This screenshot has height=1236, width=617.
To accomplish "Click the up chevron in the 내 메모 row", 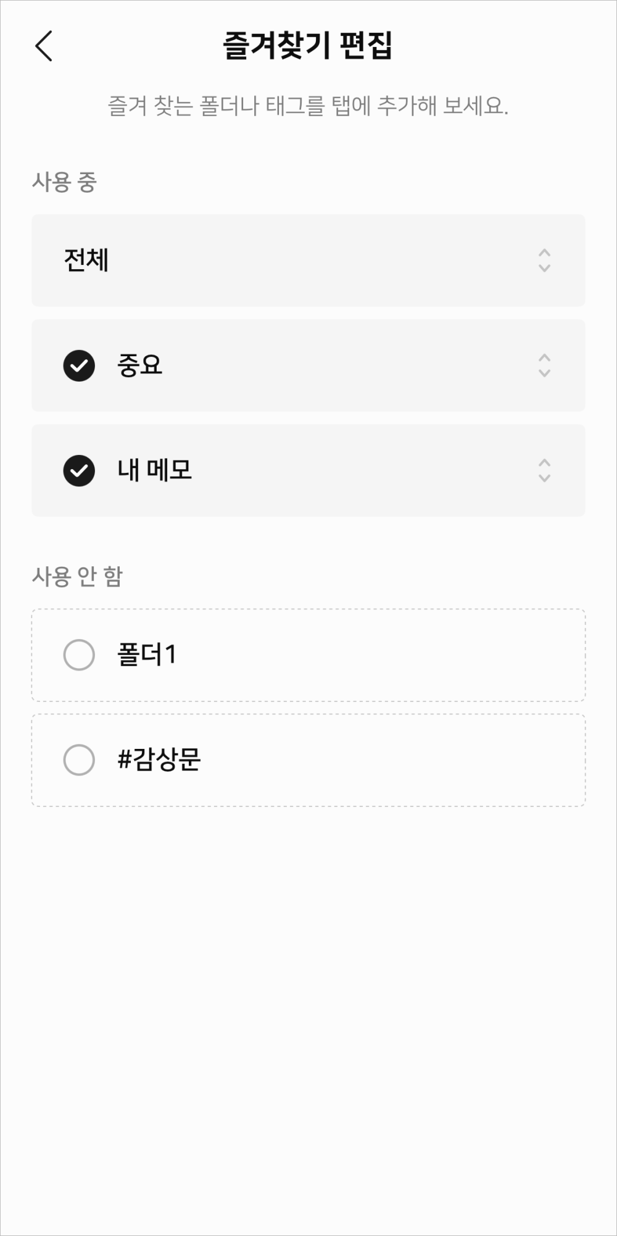I will pos(544,463).
